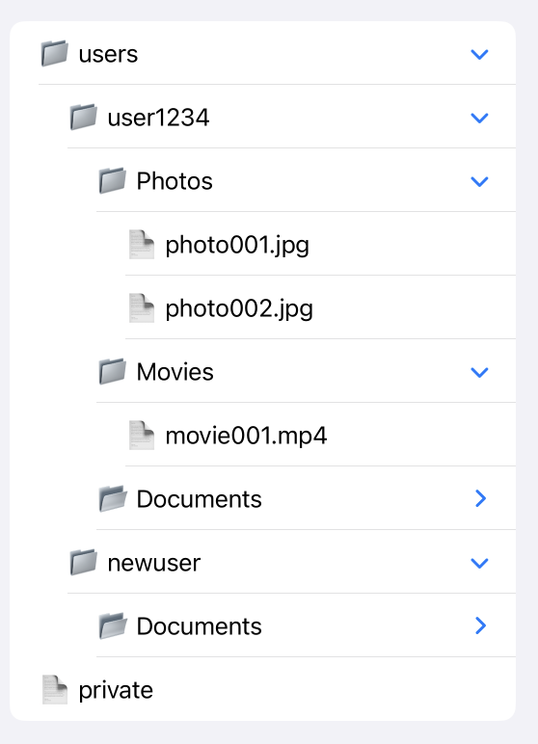Collapse the user1234 folder chevron
The image size is (538, 744).
point(479,118)
